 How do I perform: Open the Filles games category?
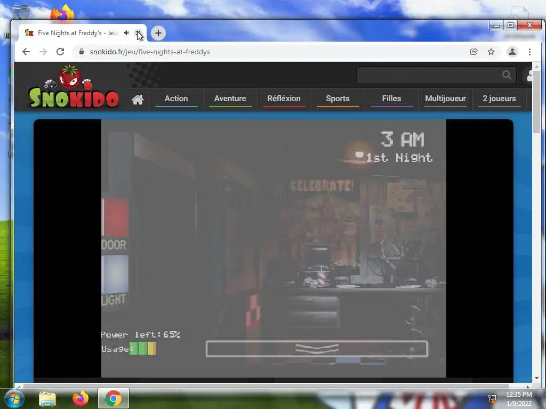391,99
